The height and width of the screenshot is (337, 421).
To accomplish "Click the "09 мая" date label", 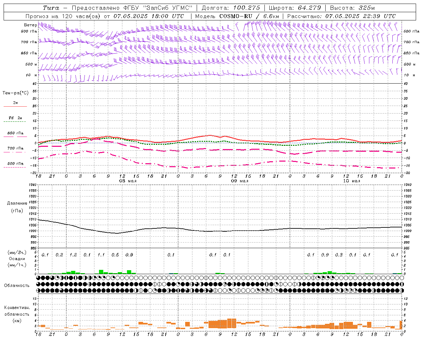I will point(239,181).
